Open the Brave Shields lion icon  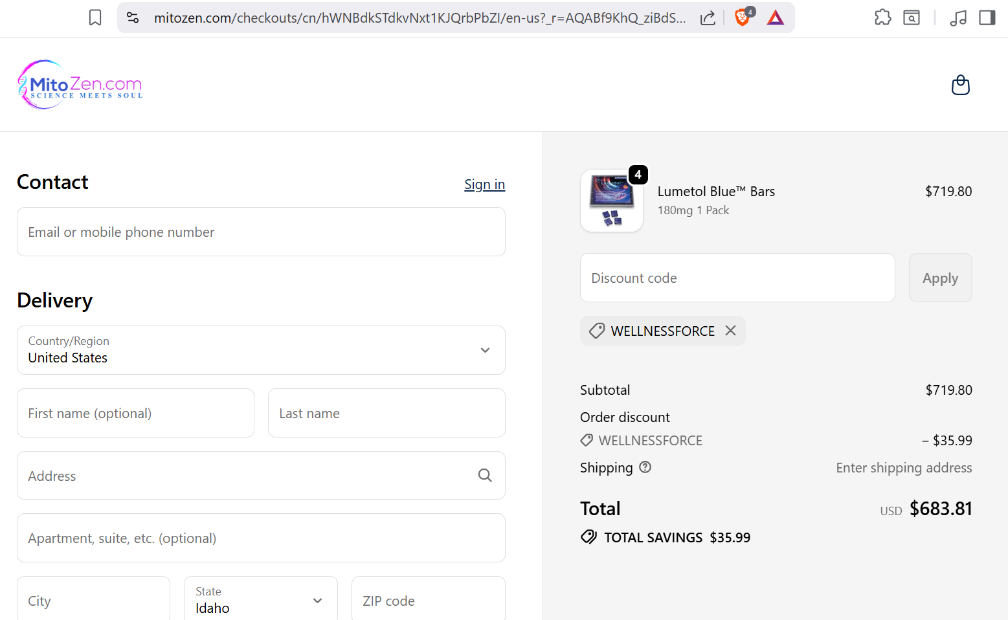coord(743,17)
